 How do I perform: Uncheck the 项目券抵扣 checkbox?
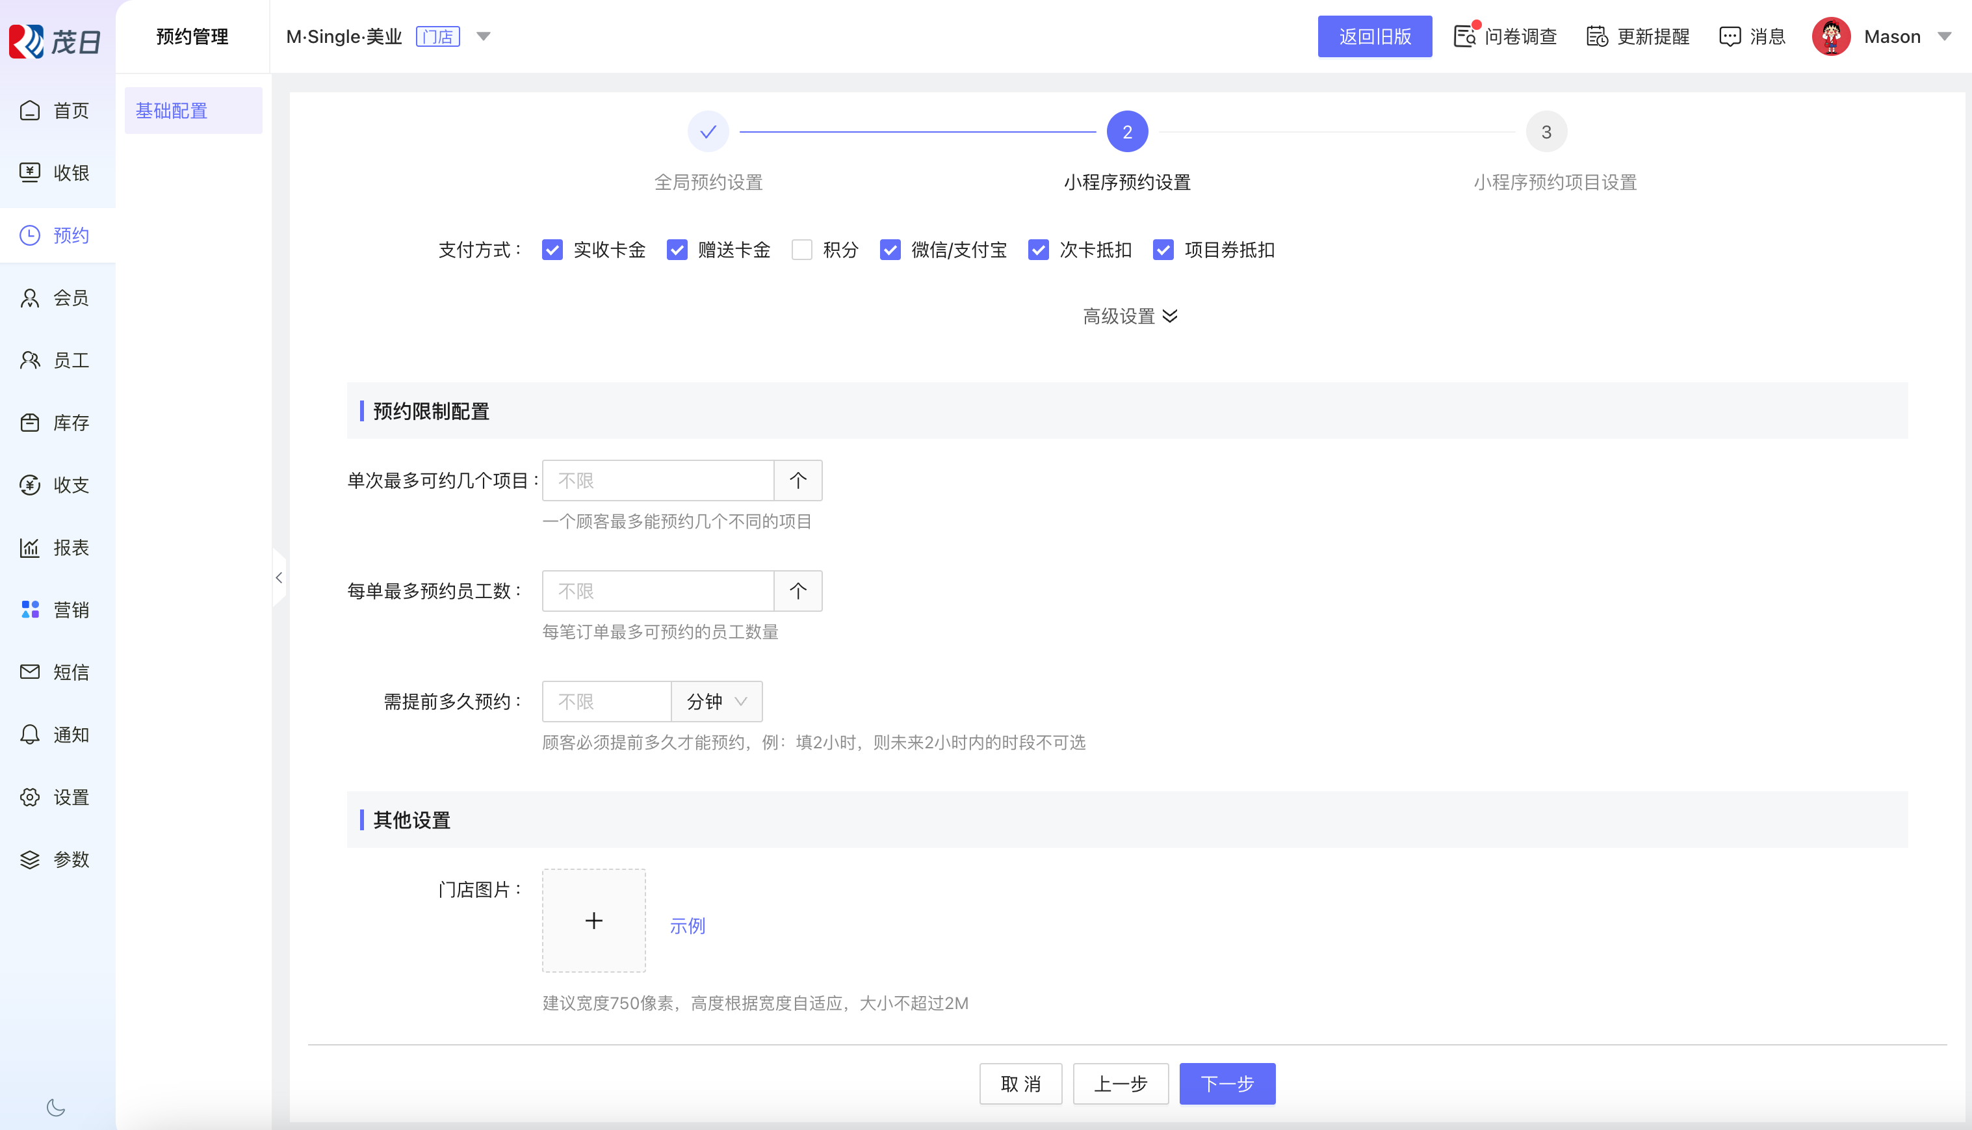pyautogui.click(x=1163, y=250)
